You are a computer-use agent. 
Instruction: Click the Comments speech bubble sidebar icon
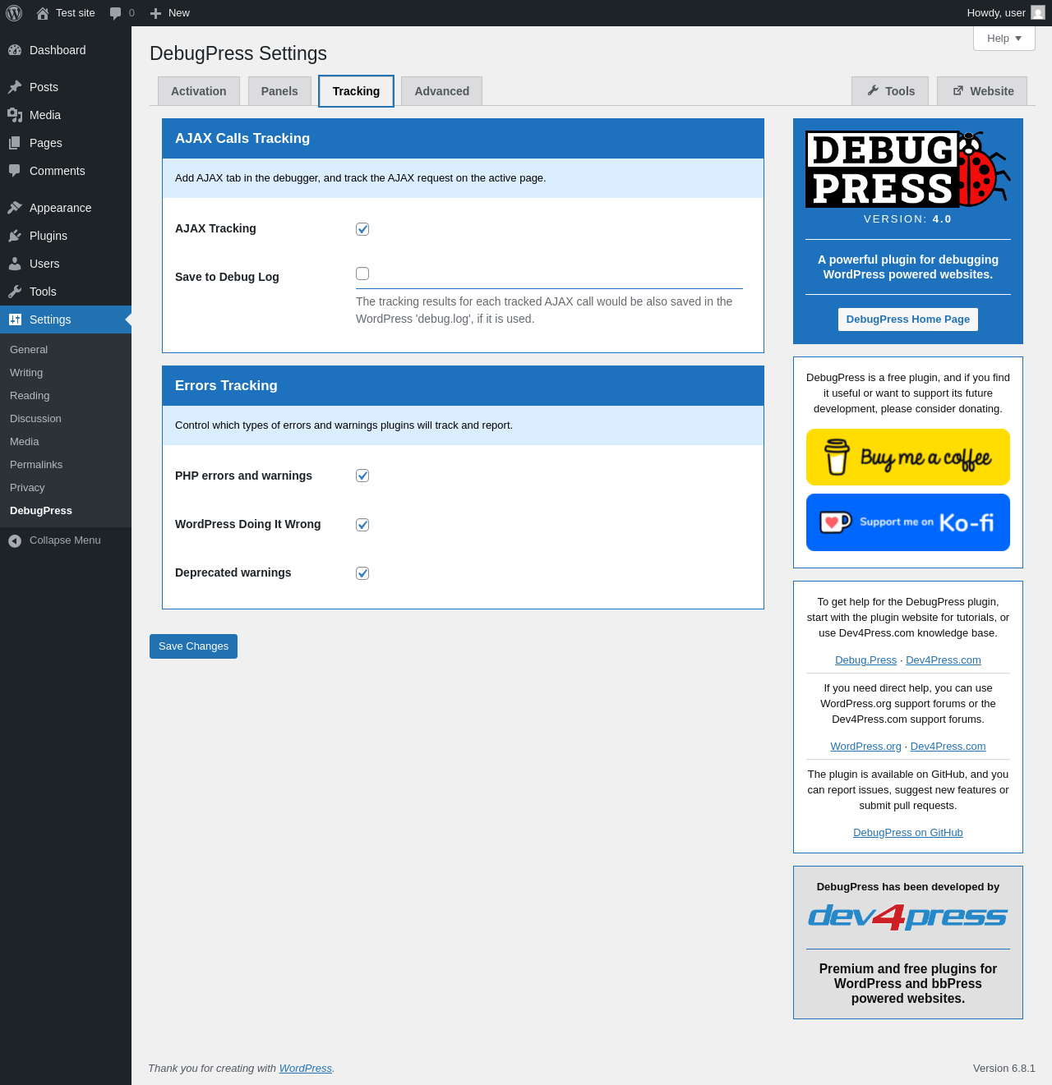click(x=15, y=171)
